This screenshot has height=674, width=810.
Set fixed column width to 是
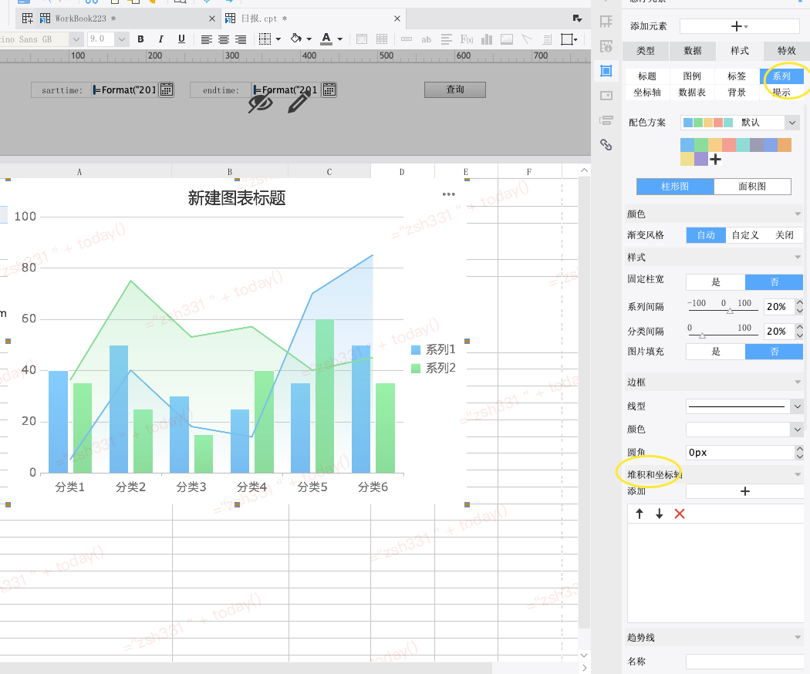point(715,282)
